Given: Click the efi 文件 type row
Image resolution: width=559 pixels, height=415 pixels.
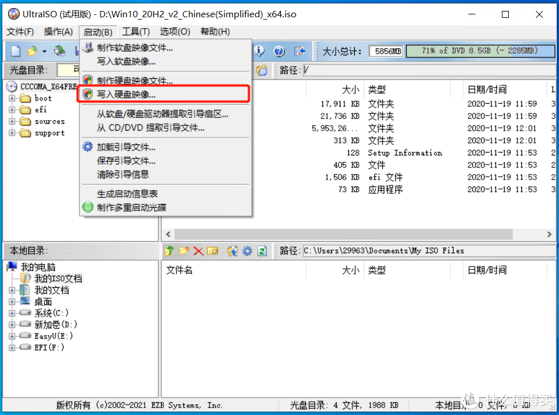Looking at the screenshot, I should tap(385, 177).
